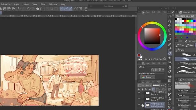The height and width of the screenshot is (110, 196).
Task: Select the Frame border tool
Action: pos(170,90)
